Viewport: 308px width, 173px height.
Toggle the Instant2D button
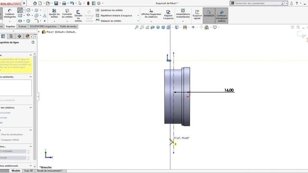click(209, 15)
